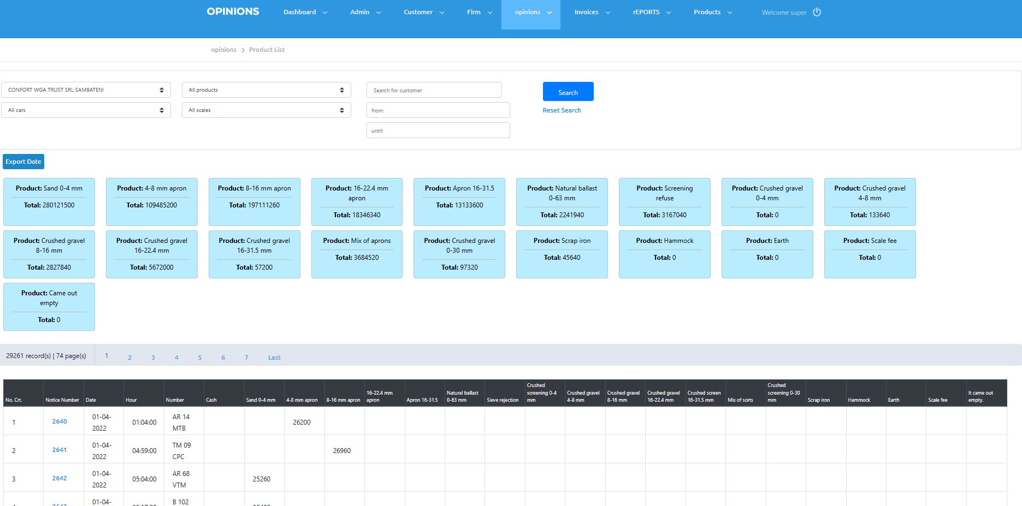Go to page 3 of records
This screenshot has height=506, width=1022.
click(x=153, y=358)
